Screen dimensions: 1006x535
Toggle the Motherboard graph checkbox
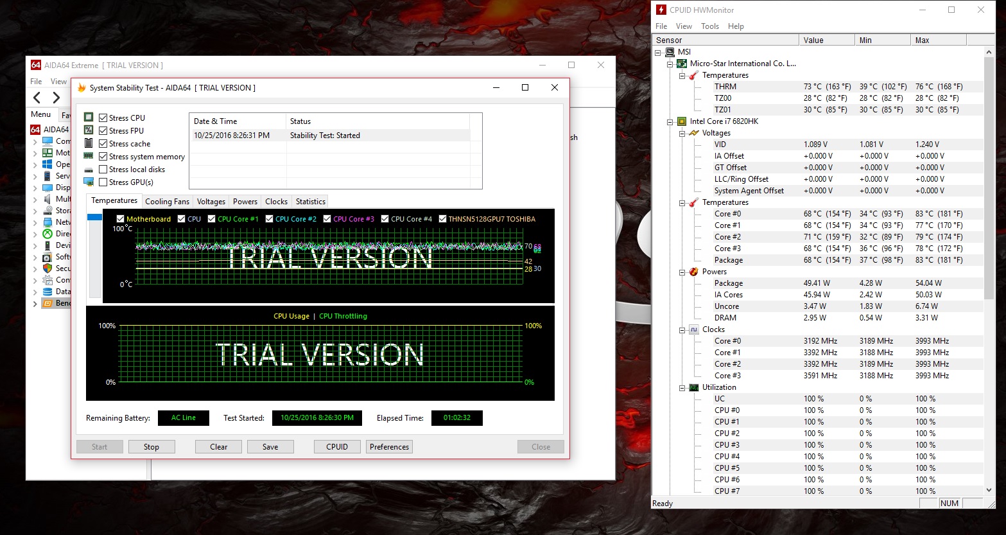coord(120,219)
